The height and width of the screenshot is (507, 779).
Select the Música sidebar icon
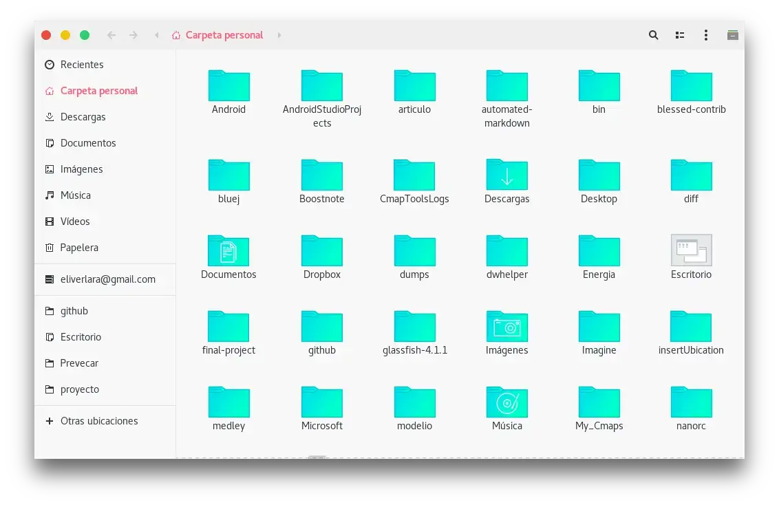click(49, 195)
